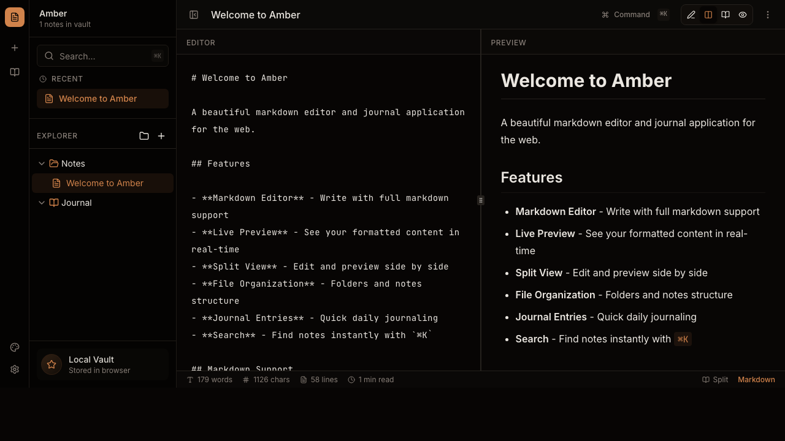
Task: Open the three-dot more options menu
Action: point(768,15)
